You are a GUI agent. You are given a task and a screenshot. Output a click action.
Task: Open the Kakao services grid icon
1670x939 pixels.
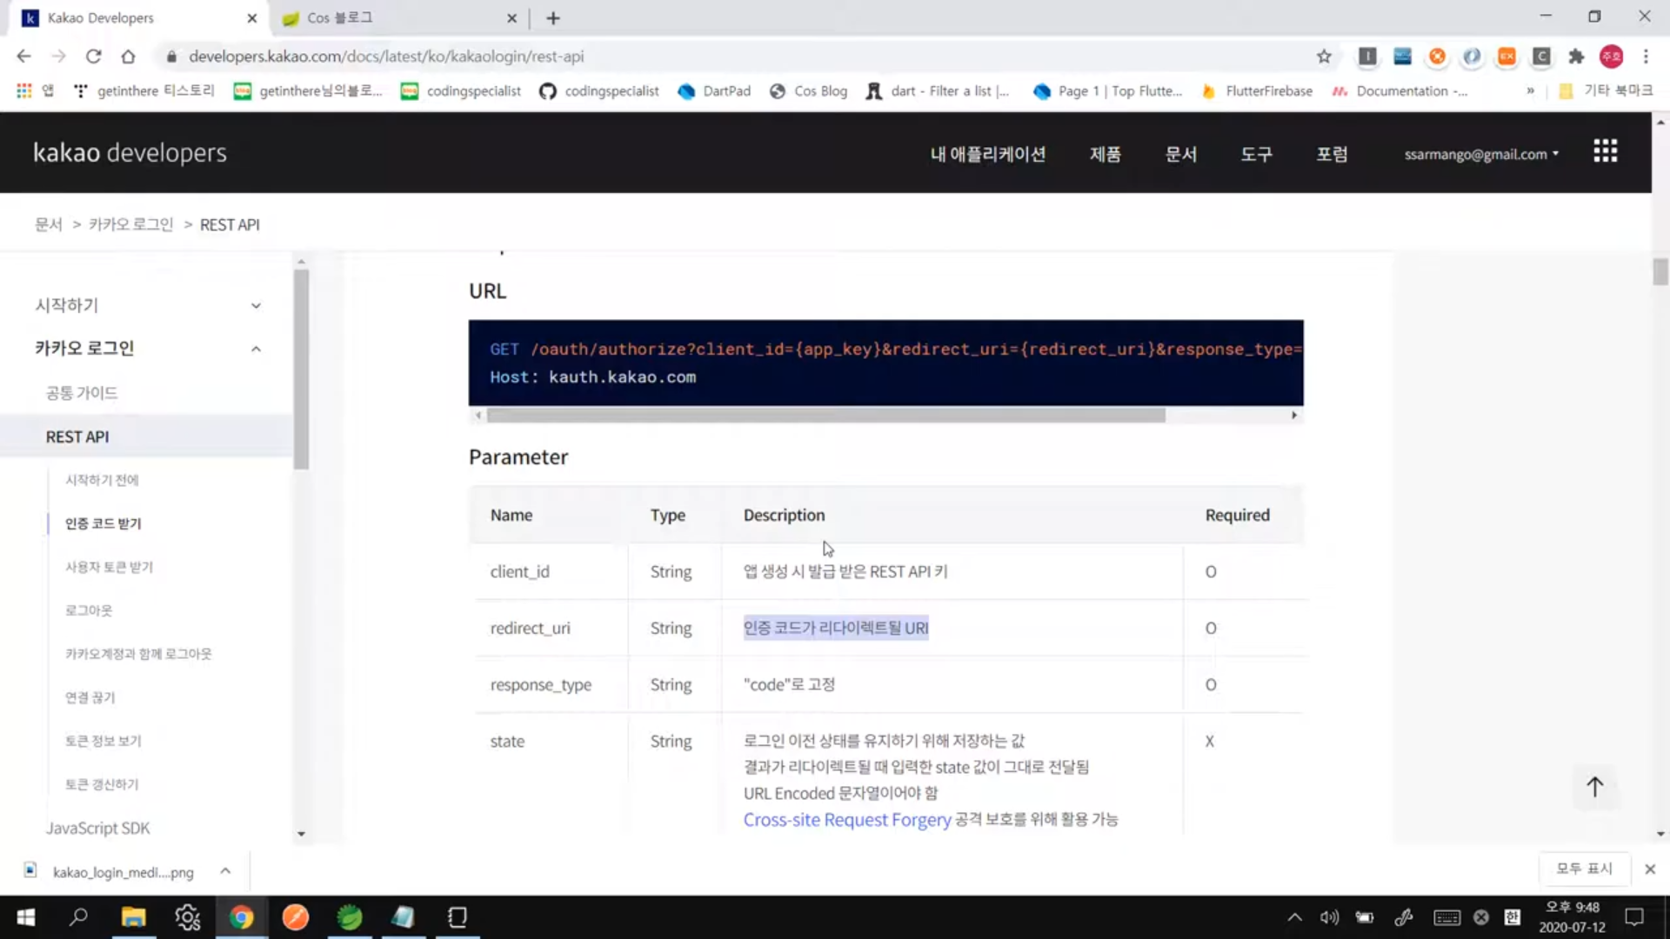1605,151
